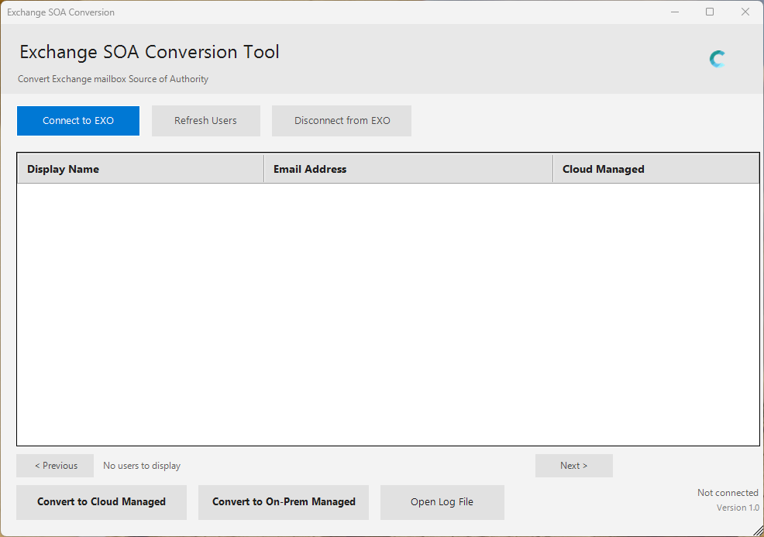Sort users by Display Name column

[63, 168]
